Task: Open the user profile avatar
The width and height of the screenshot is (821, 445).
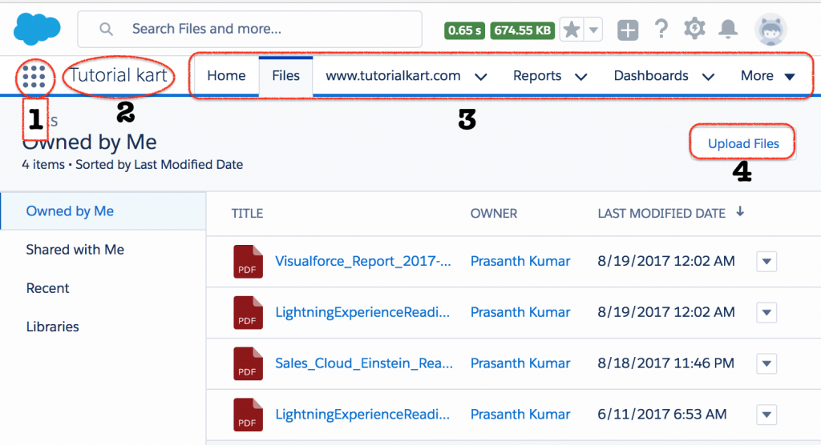Action: pyautogui.click(x=770, y=30)
